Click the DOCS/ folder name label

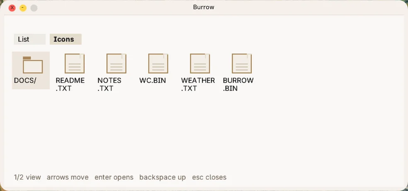click(25, 81)
